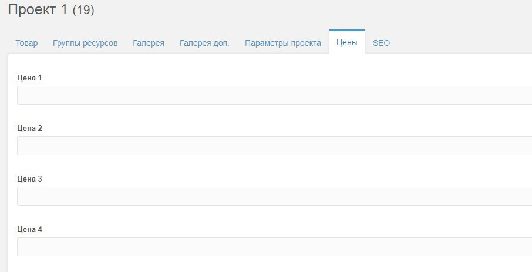Viewport: 532px width, 272px height.
Task: Click the active Цены tab
Action: pyautogui.click(x=347, y=42)
